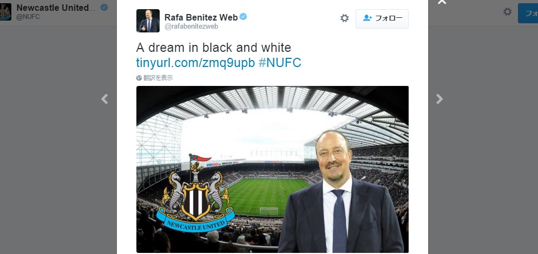This screenshot has height=254, width=538.
Task: Click the Newcastle United crest avatar in header
Action: pos(5,12)
